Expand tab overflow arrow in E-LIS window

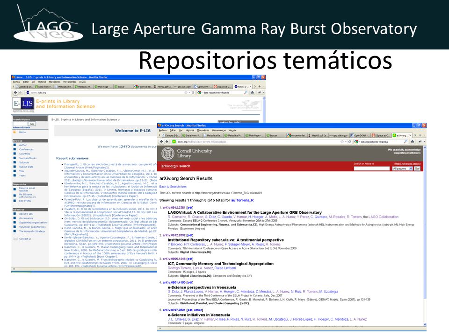click(254, 86)
